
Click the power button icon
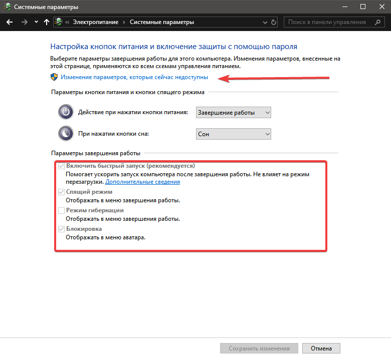[66, 112]
